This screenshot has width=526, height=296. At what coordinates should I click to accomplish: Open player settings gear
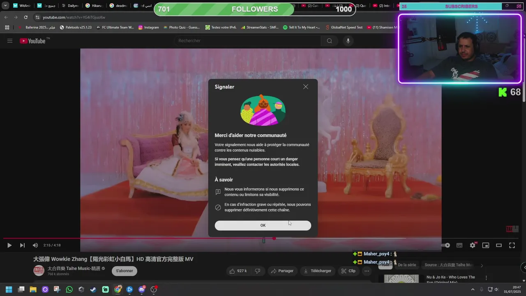(x=473, y=245)
